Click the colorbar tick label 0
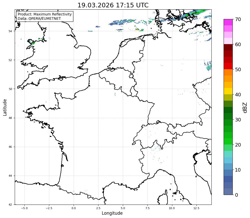 coord(237,195)
